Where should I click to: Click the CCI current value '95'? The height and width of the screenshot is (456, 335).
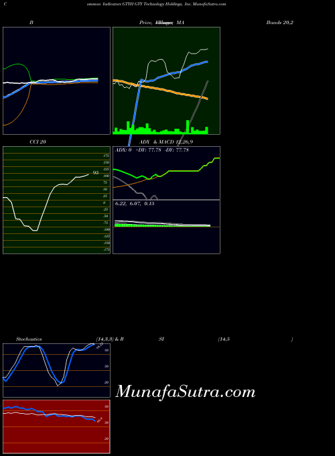[96, 173]
